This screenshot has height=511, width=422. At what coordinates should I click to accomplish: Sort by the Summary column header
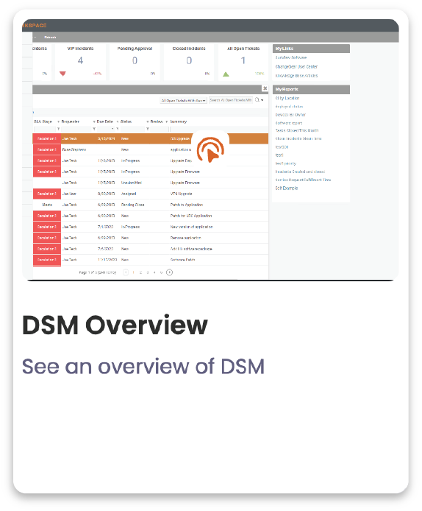point(179,121)
